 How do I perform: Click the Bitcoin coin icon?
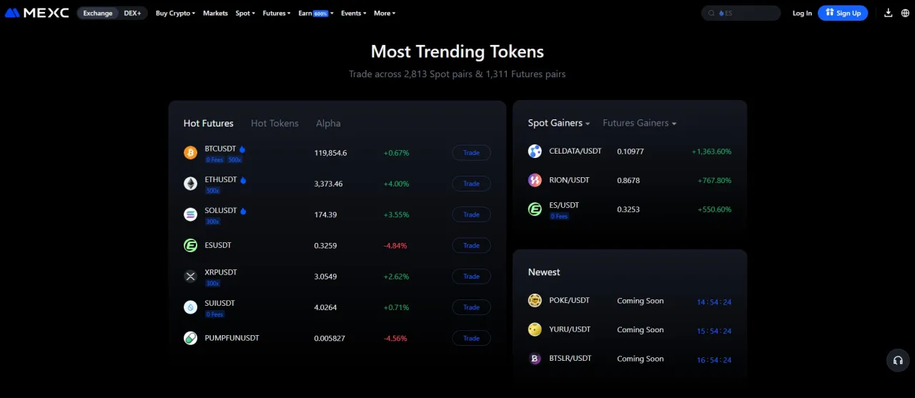(190, 152)
